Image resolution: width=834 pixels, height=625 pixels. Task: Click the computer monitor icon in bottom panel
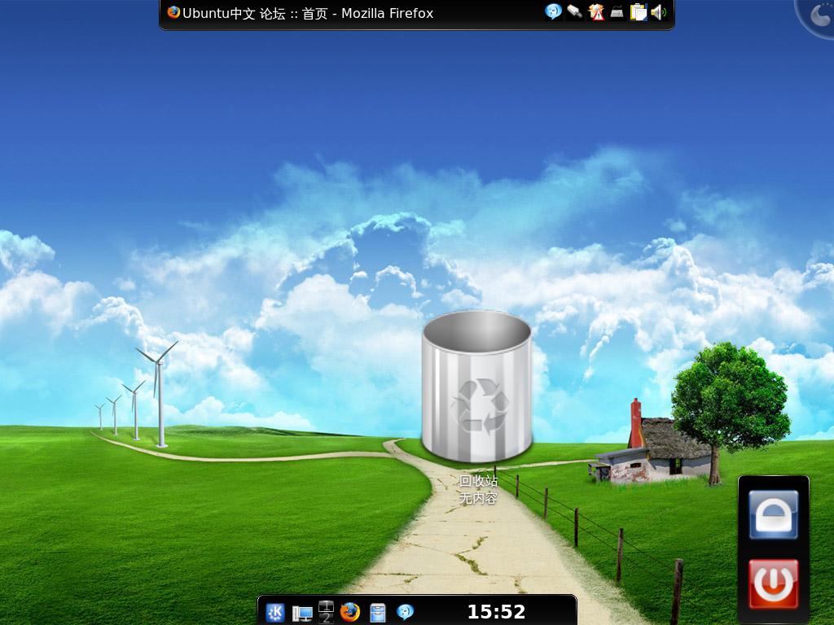coord(302,614)
